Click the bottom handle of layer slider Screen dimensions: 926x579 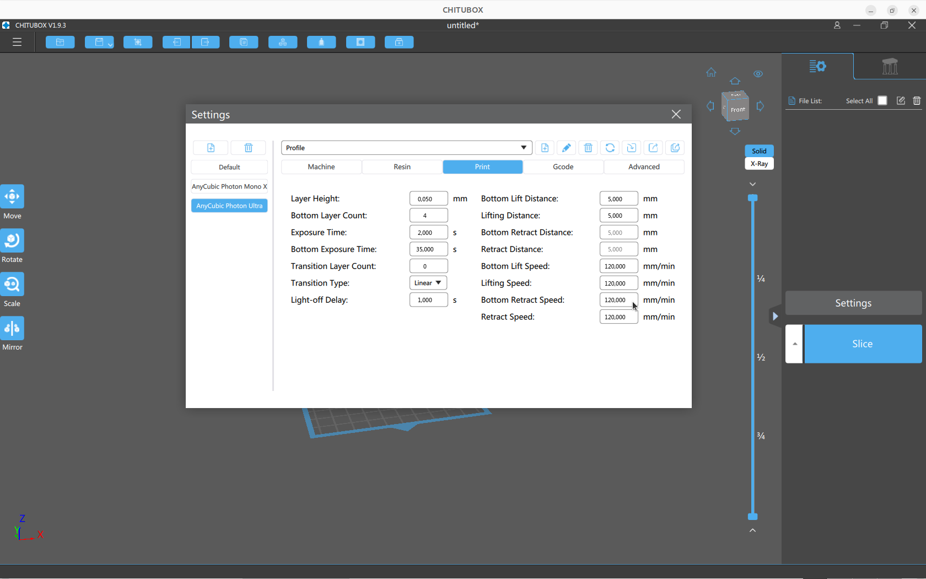click(752, 517)
